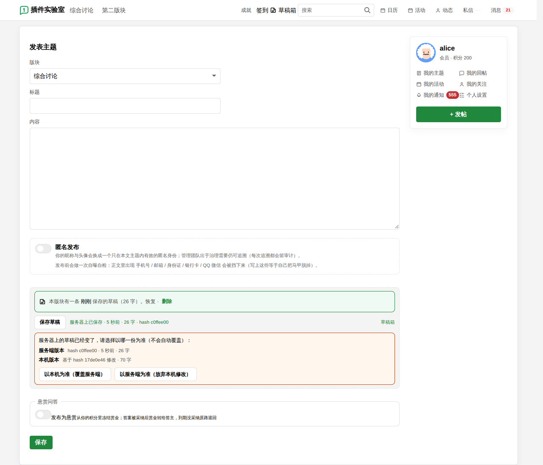Click the person icon beside 动态
This screenshot has height=465, width=543.
tap(438, 10)
